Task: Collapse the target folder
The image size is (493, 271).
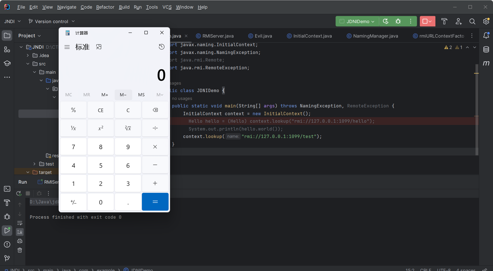Action: click(28, 172)
